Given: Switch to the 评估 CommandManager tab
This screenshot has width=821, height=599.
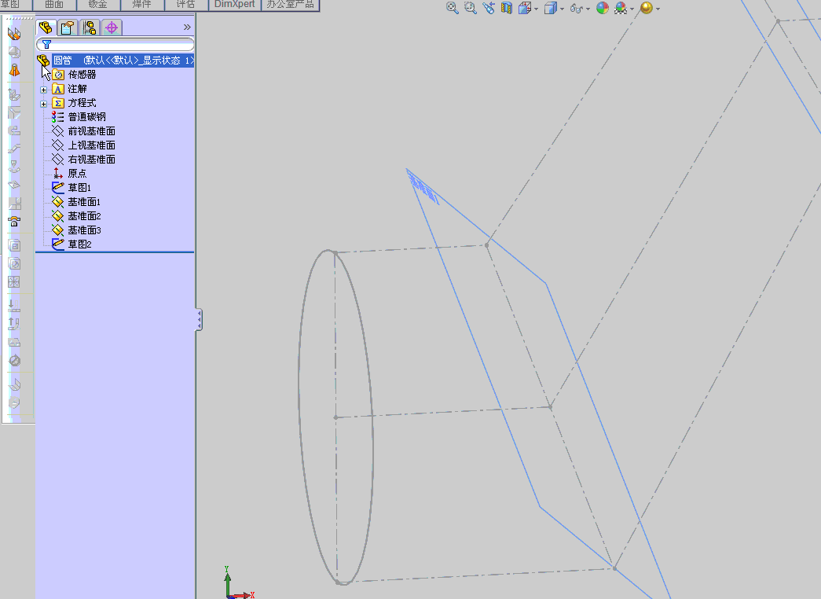Looking at the screenshot, I should tap(185, 5).
